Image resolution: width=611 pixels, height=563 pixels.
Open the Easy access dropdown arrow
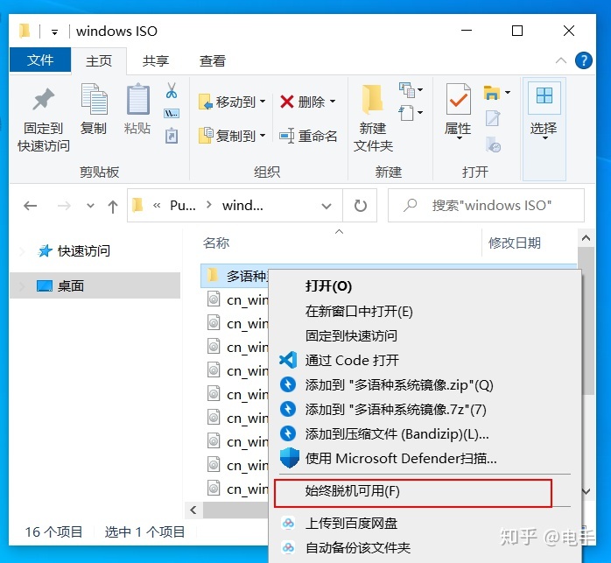420,113
